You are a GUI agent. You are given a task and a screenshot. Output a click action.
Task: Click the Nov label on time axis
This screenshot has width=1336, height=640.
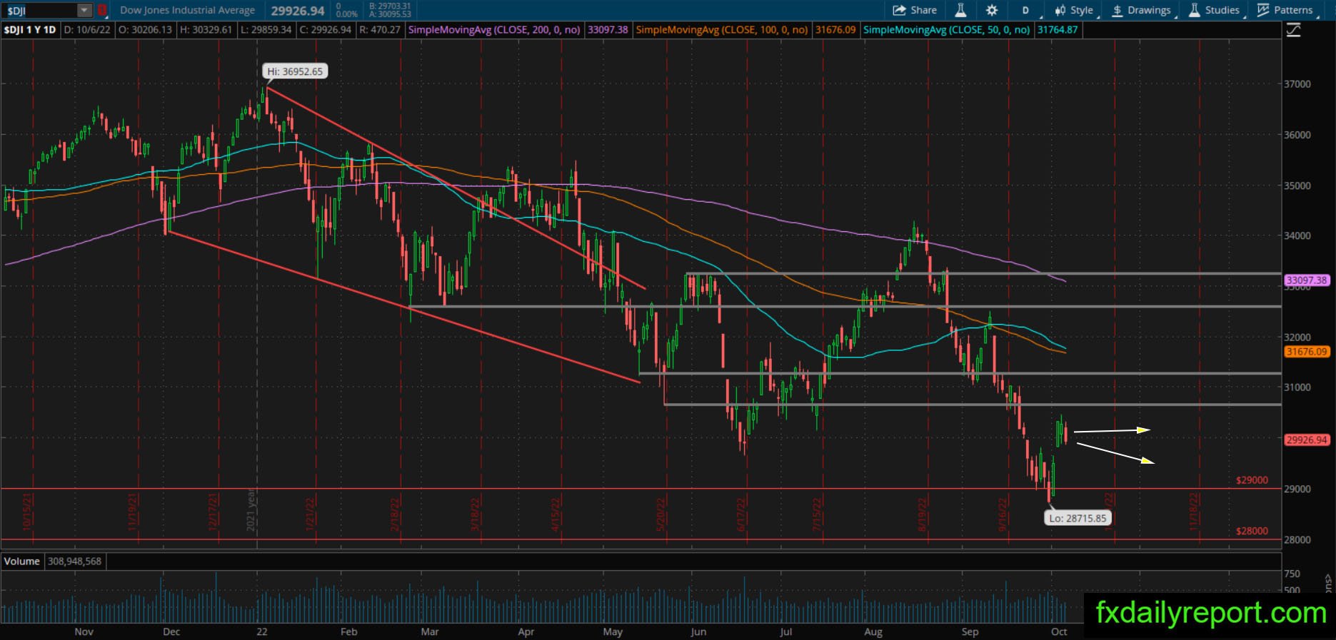(x=84, y=631)
